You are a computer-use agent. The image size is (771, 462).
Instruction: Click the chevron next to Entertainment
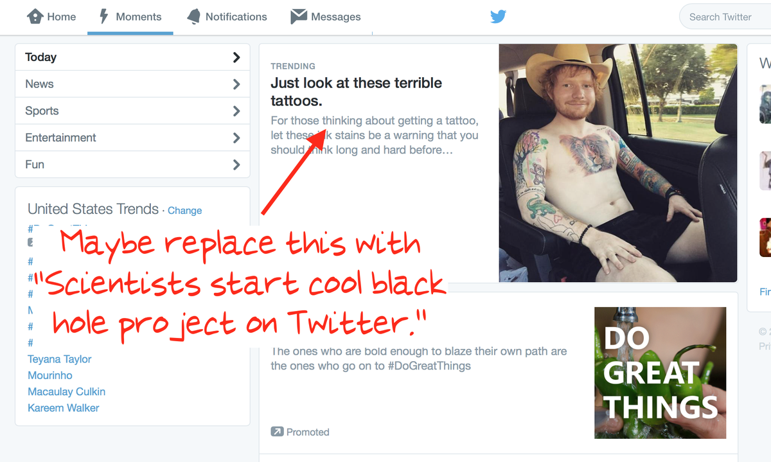coord(236,138)
